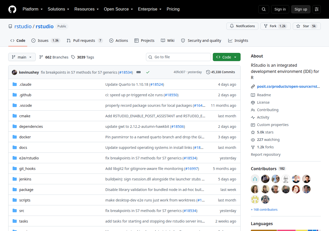Image resolution: width=329 pixels, height=231 pixels.
Task: Open the Resources dropdown
Action: point(87,9)
